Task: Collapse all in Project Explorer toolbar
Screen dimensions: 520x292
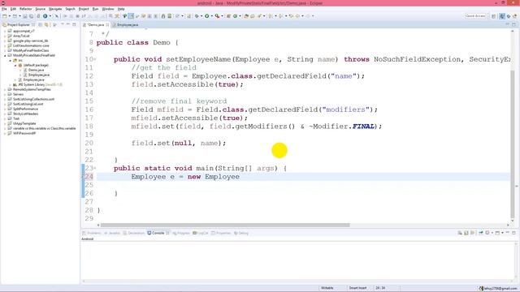Action: (41, 24)
